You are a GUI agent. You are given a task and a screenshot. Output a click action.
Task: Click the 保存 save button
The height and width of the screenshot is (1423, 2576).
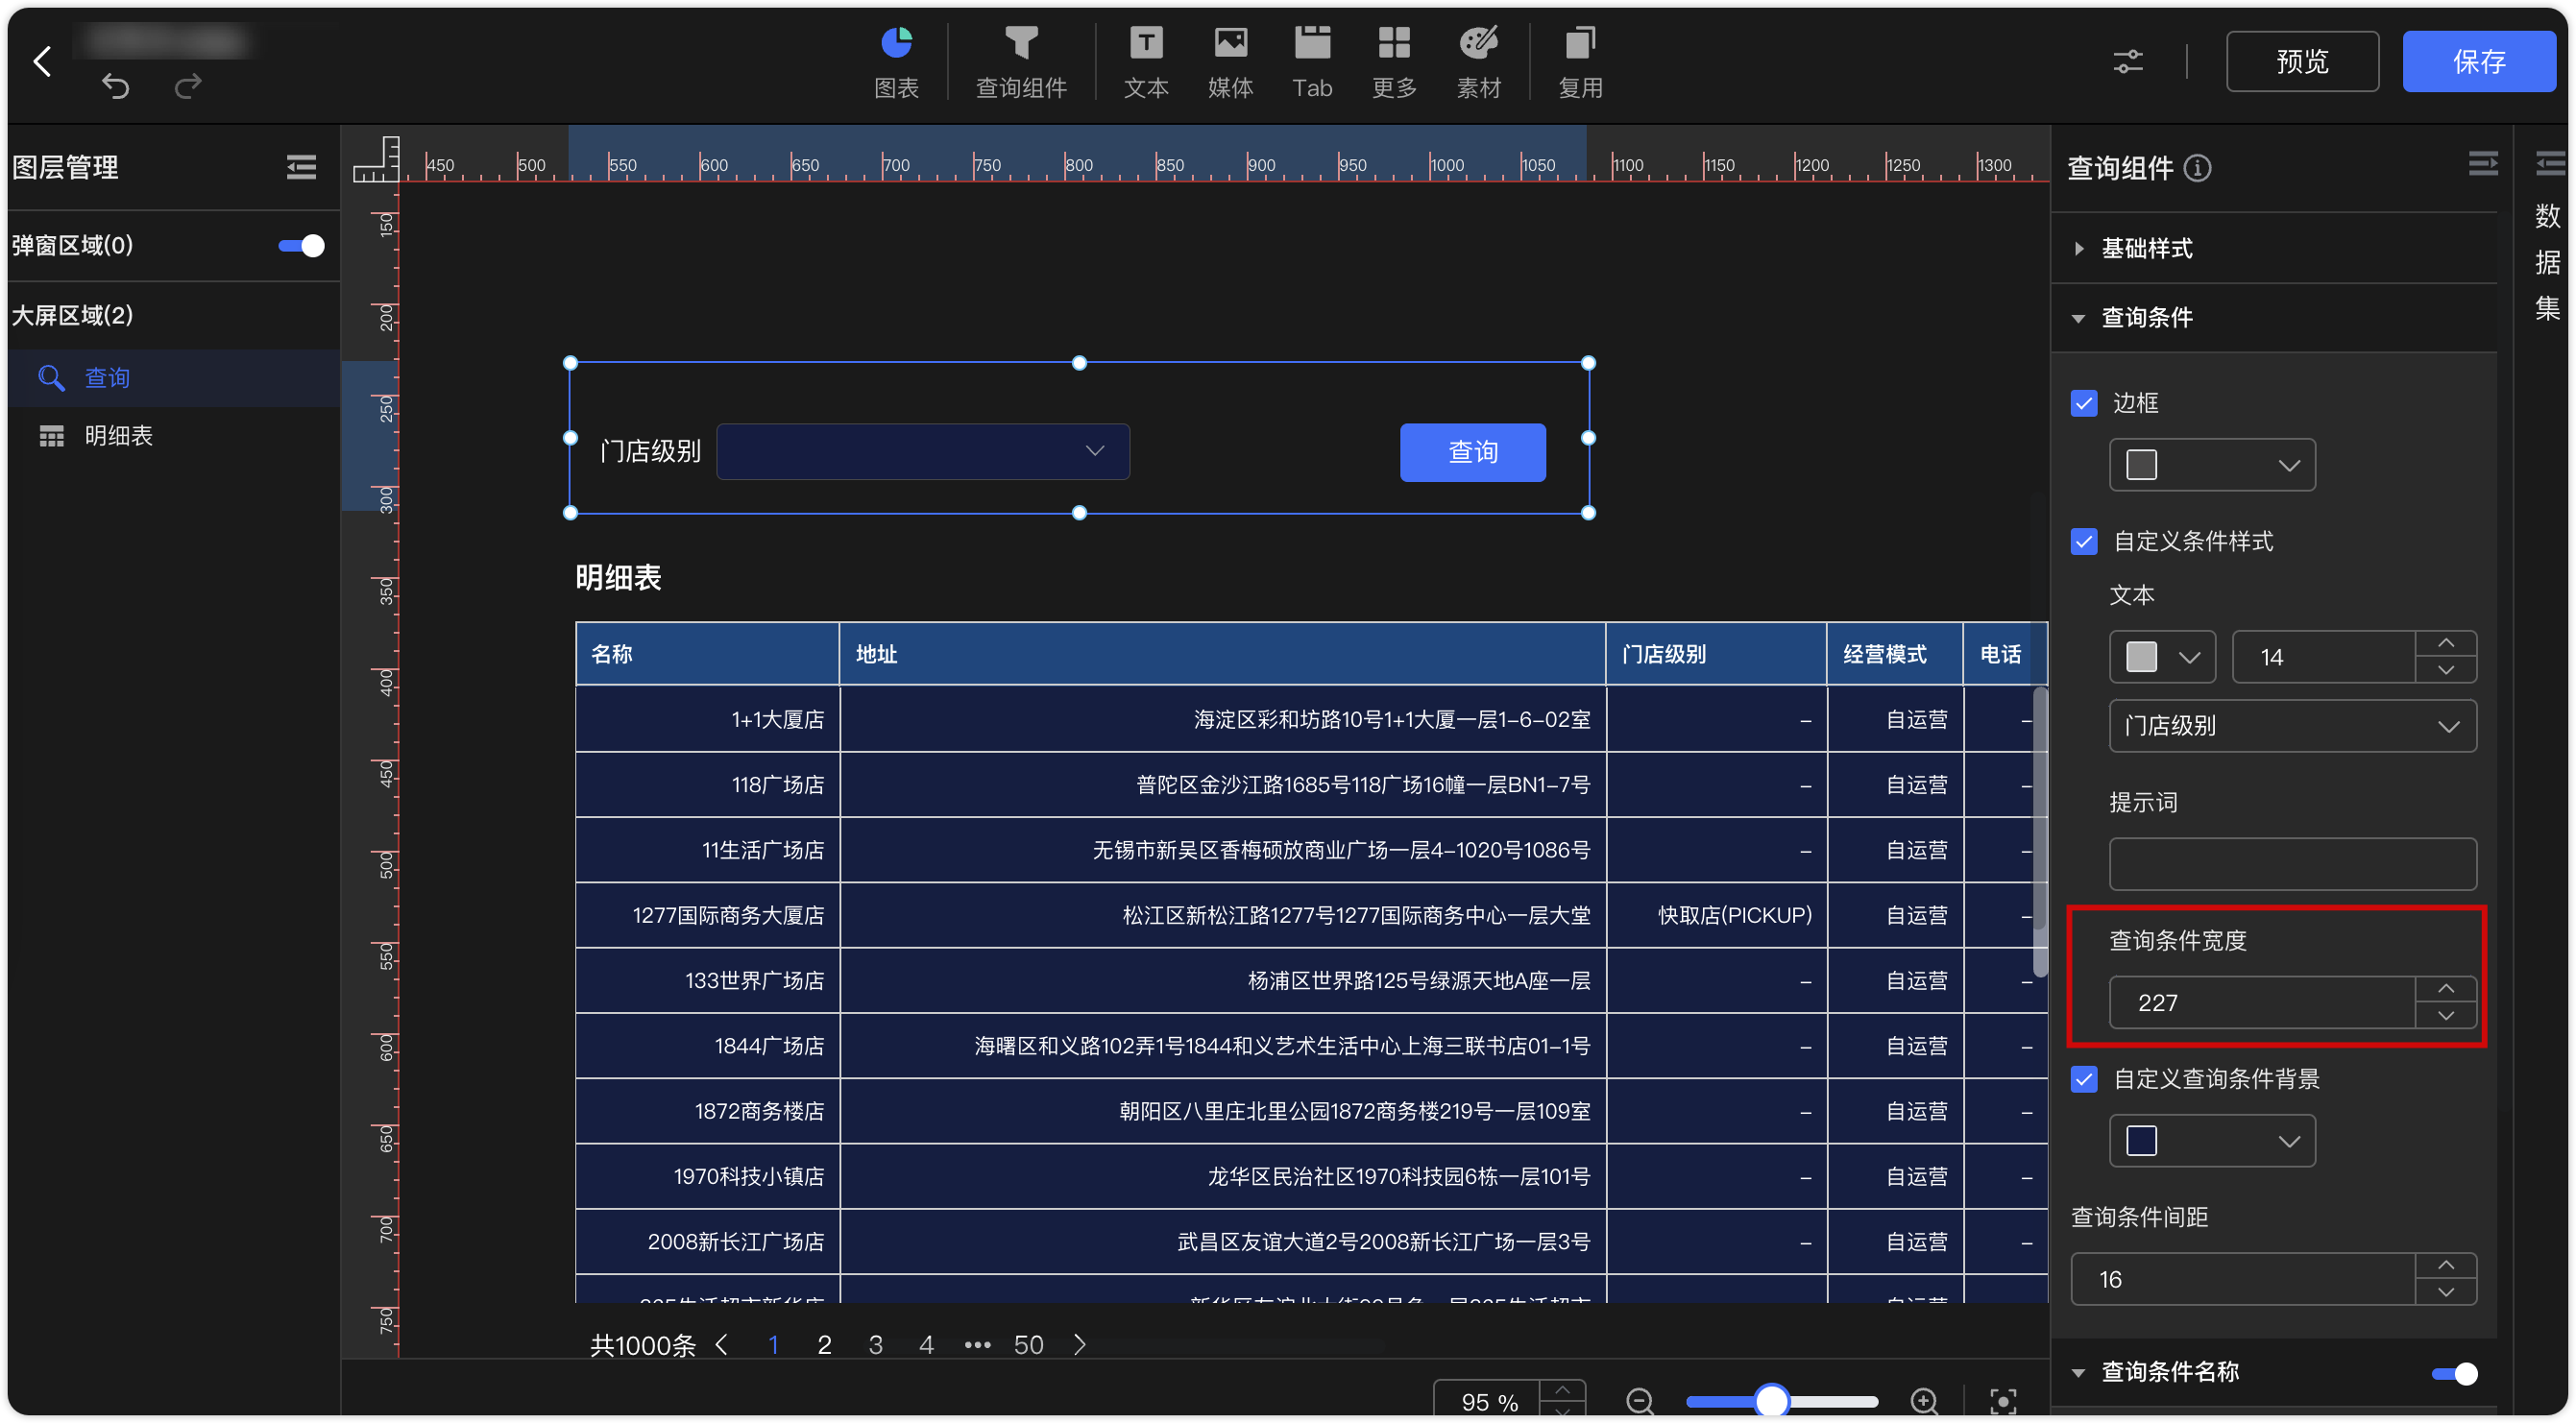(x=2478, y=62)
